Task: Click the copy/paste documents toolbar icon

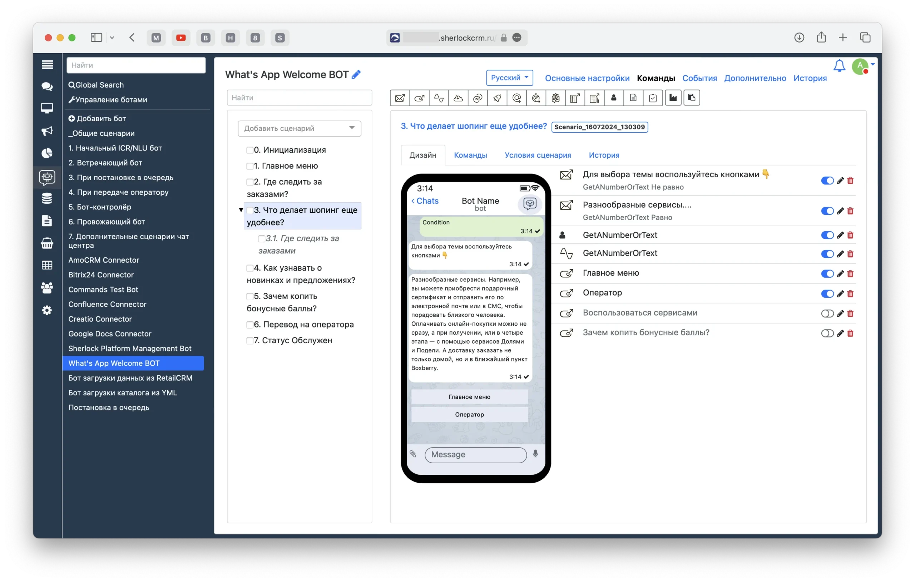Action: (x=692, y=98)
